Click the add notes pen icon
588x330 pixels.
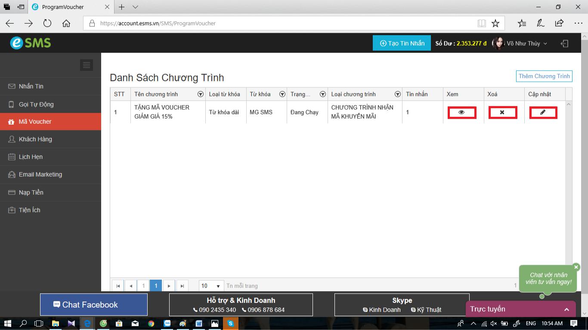(x=540, y=23)
